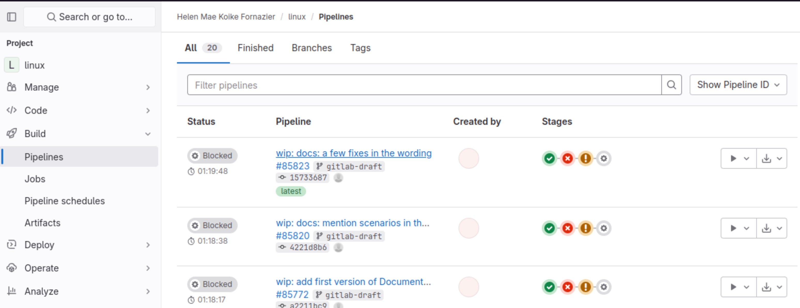Click the creator avatar for pipeline #85823
Viewport: 800px width, 308px height.
click(468, 158)
